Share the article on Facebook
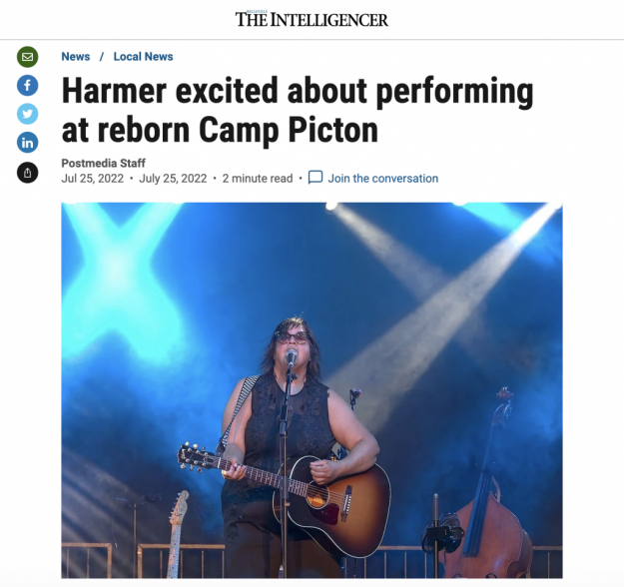This screenshot has width=624, height=587. pos(28,85)
